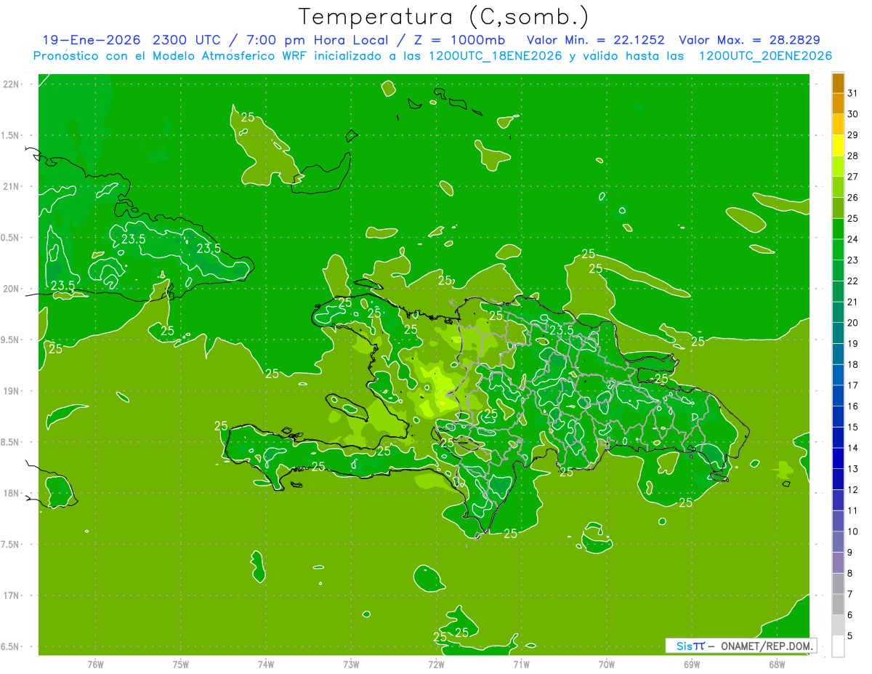Click the legend value 24

coord(852,239)
